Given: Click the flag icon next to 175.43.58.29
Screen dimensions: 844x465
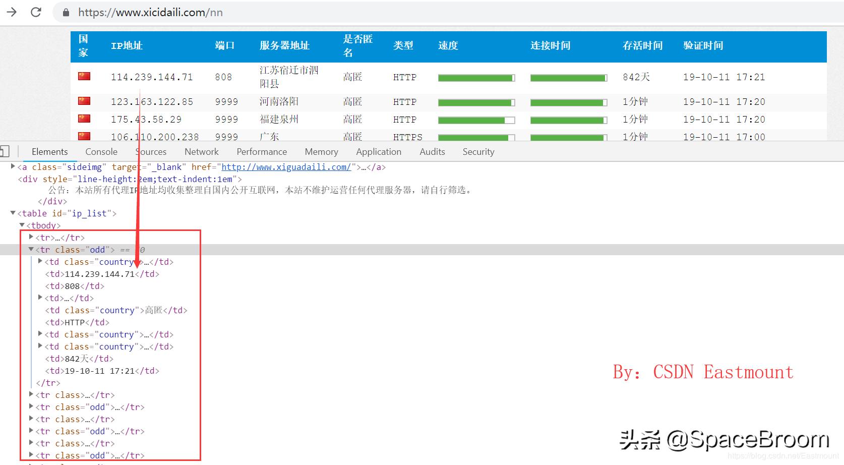Looking at the screenshot, I should click(x=84, y=119).
